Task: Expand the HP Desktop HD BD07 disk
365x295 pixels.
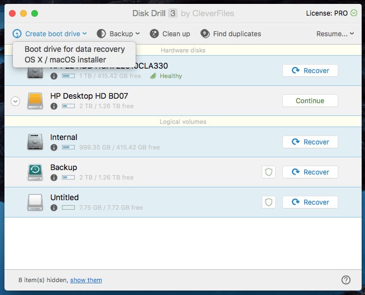Action: 16,101
